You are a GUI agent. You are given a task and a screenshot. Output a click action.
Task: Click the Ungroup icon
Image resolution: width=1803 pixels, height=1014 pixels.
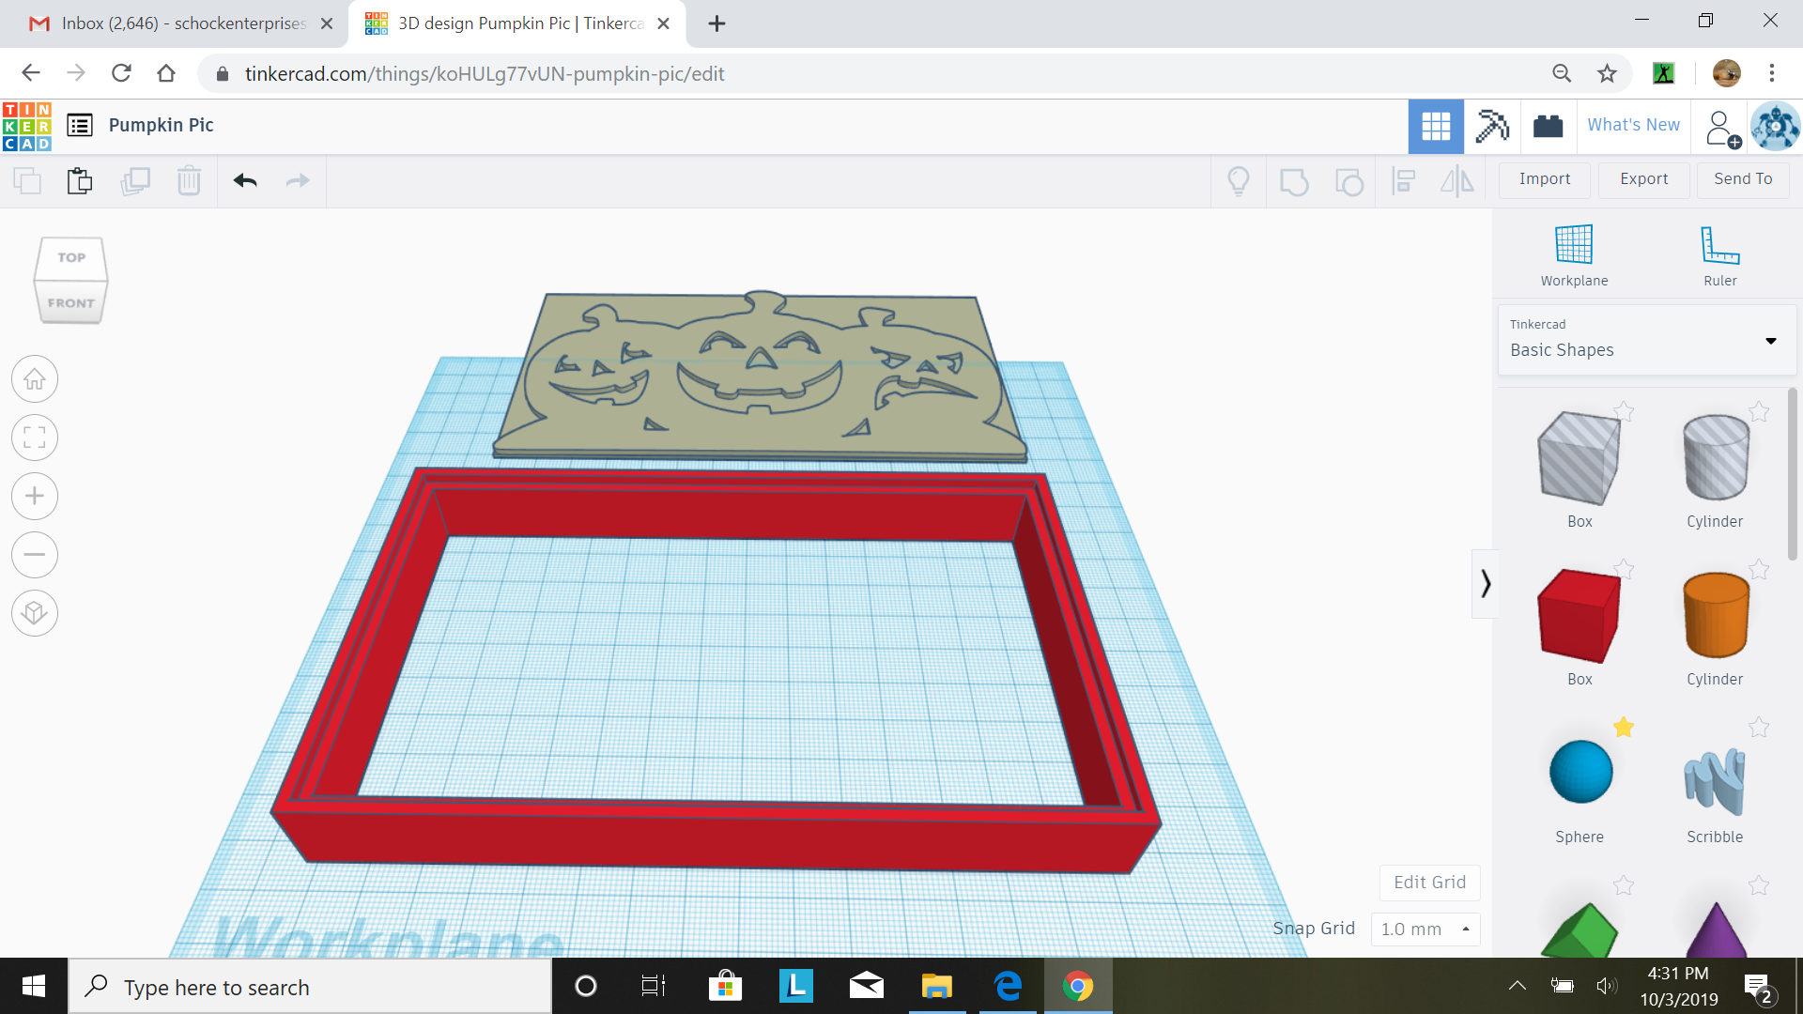(x=1349, y=181)
